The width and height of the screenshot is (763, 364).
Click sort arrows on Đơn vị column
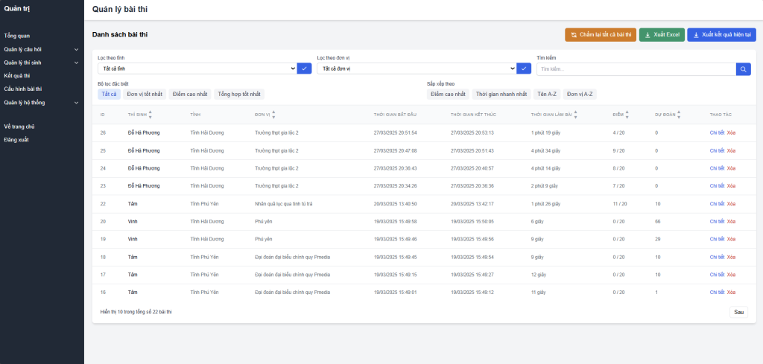pyautogui.click(x=273, y=115)
